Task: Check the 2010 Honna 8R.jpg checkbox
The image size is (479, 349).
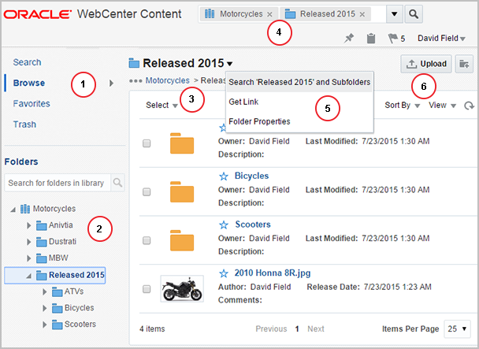Action: coord(147,289)
